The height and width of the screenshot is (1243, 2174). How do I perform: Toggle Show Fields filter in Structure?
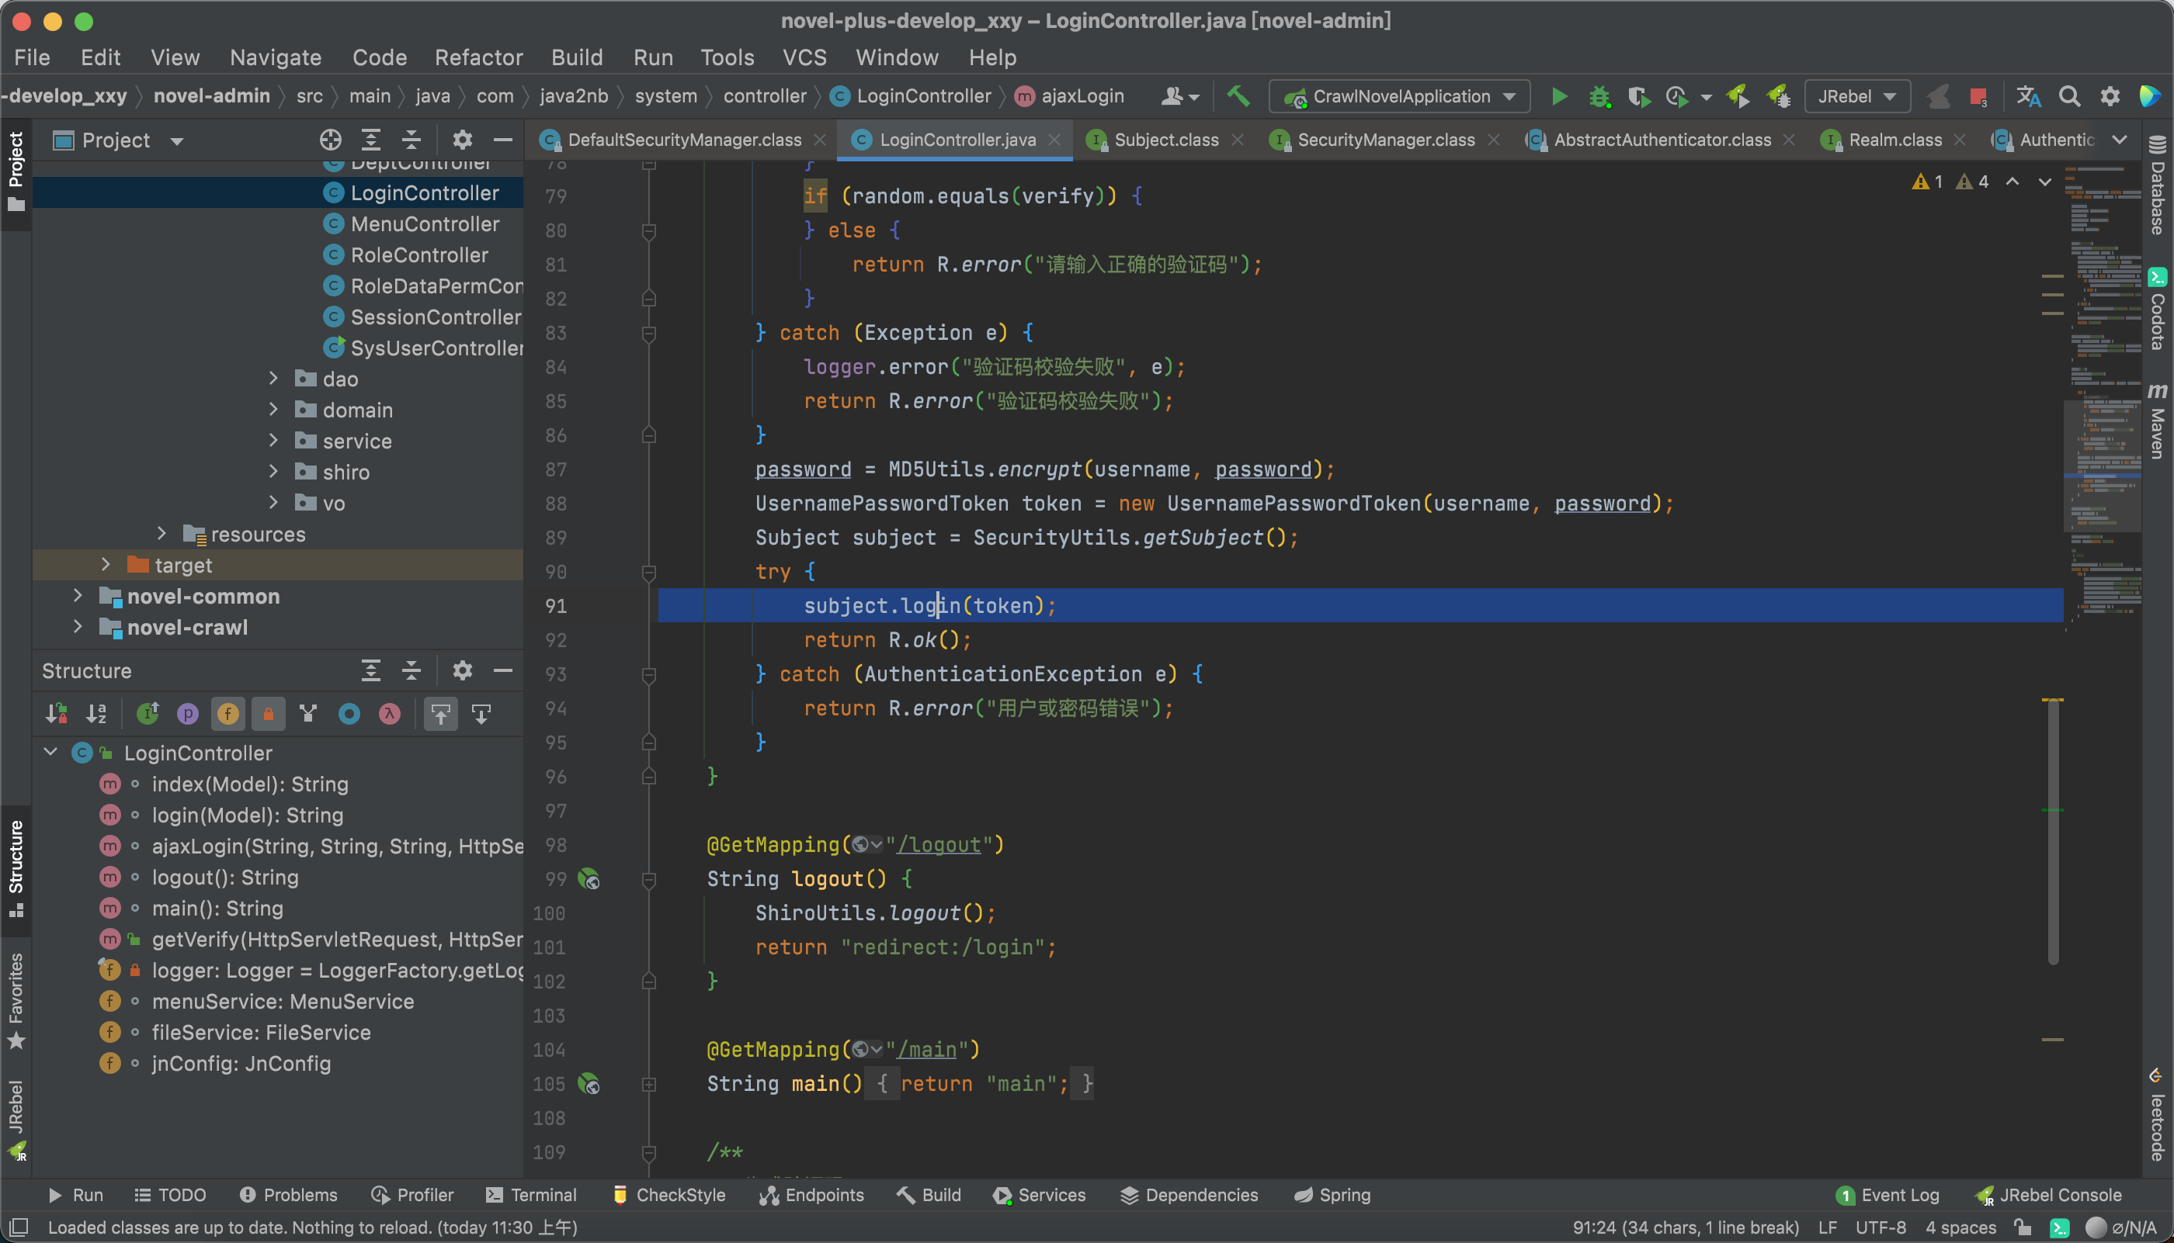[x=228, y=714]
